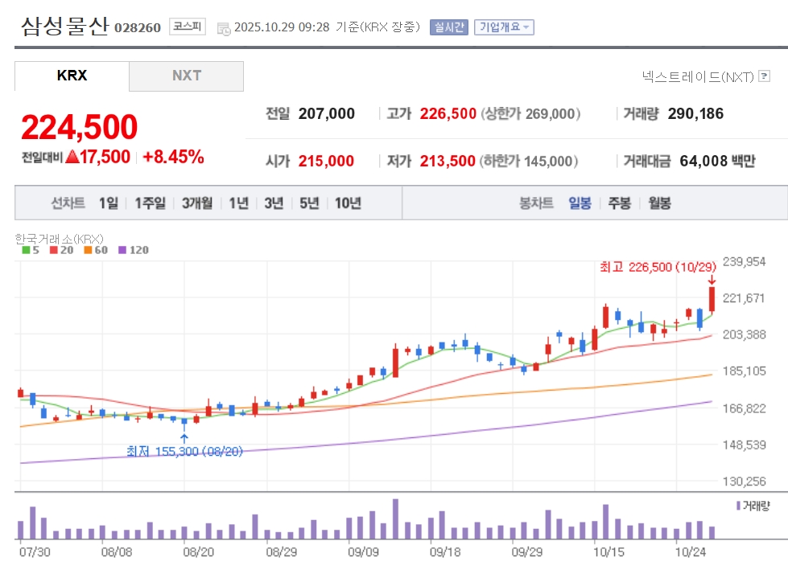Image resolution: width=788 pixels, height=582 pixels.
Task: Toggle the 실시간 real-time button
Action: pos(448,27)
